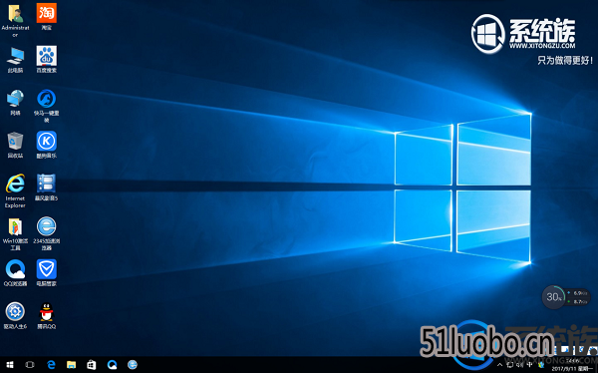Open the volume control tray icon
598x373 pixels.
tap(520, 365)
